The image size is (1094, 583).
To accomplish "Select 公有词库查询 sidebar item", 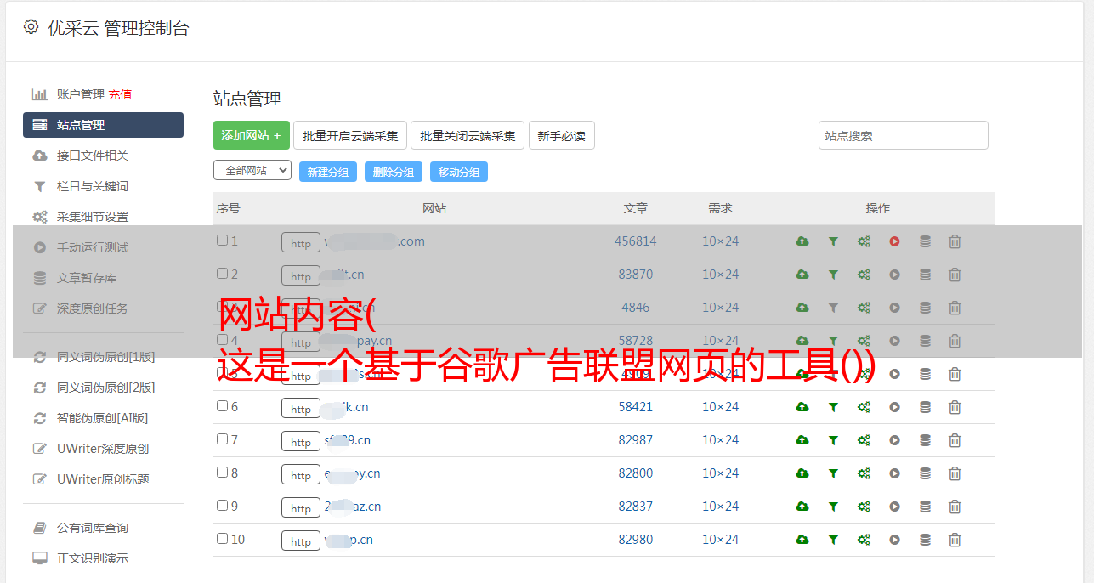I will [x=93, y=528].
